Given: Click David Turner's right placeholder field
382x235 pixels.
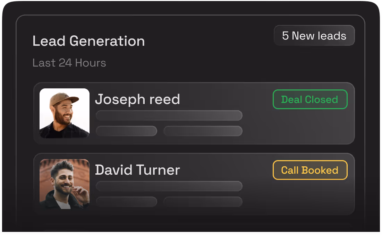Looking at the screenshot, I should click(x=203, y=202).
